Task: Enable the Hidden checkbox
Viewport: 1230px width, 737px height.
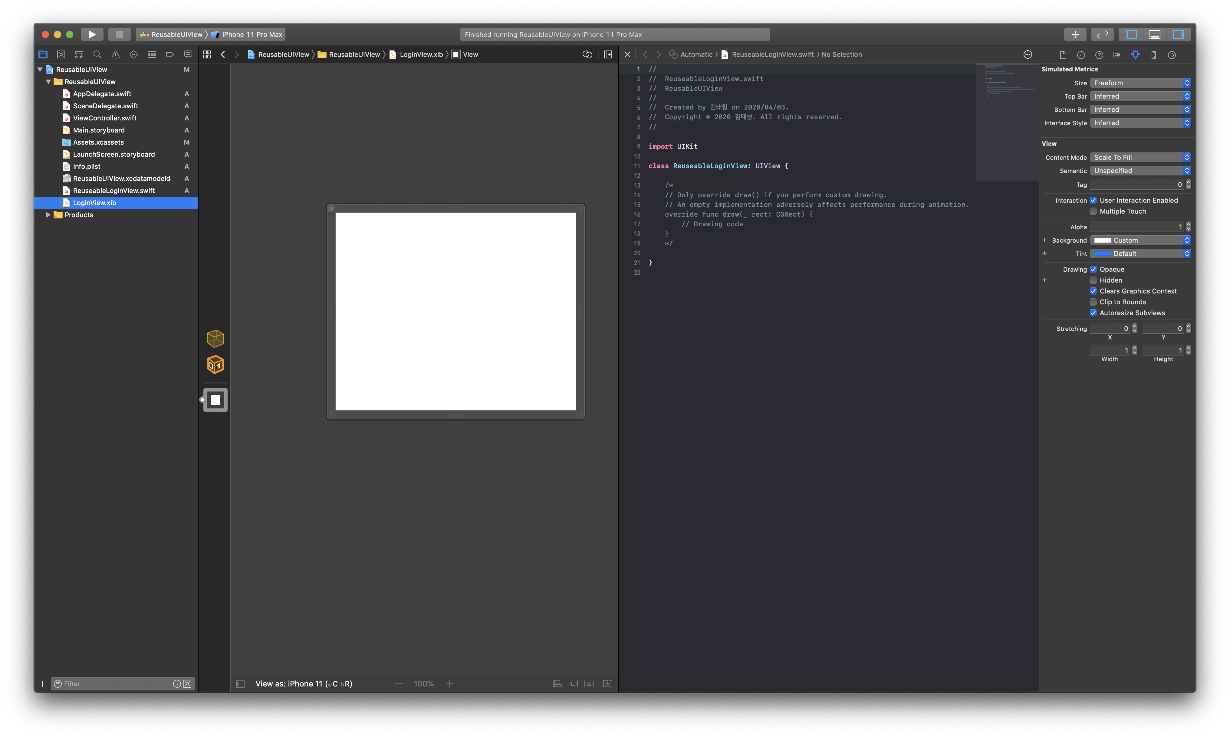Action: click(1093, 280)
